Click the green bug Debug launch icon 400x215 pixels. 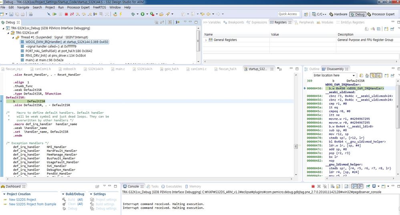[x=133, y=14]
